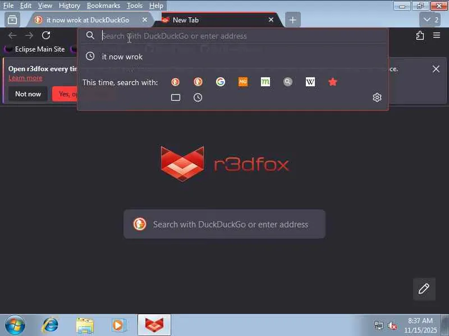Open the Tools menu
The width and height of the screenshot is (449, 336).
coord(135,6)
